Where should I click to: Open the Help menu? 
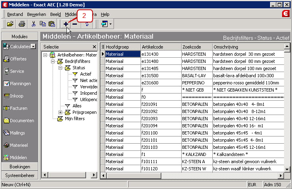[x=105, y=14]
